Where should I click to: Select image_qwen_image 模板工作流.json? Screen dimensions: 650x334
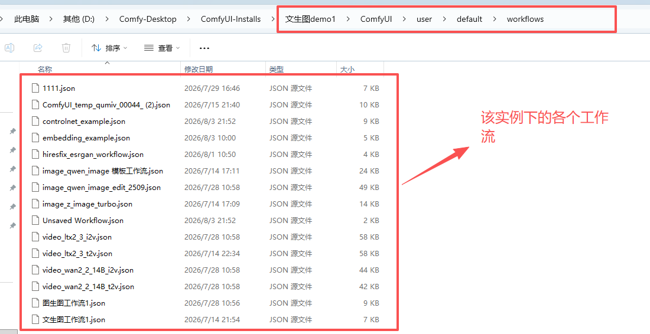coord(103,171)
